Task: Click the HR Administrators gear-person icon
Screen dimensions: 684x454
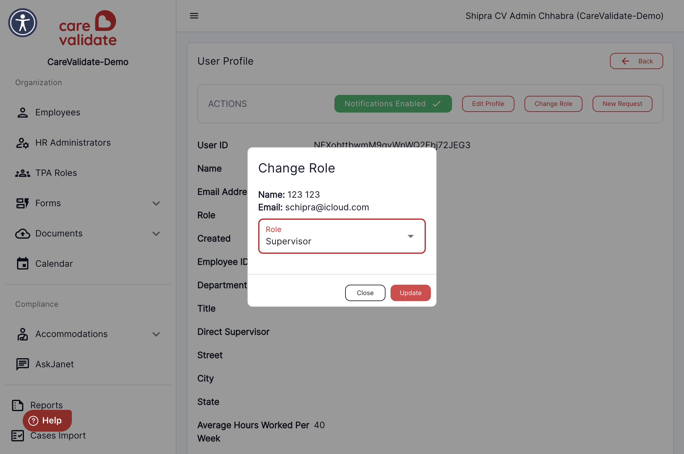Action: click(22, 143)
